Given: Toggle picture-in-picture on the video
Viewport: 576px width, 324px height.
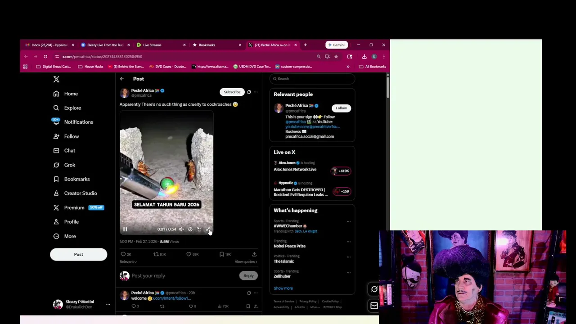Looking at the screenshot, I should point(199,229).
